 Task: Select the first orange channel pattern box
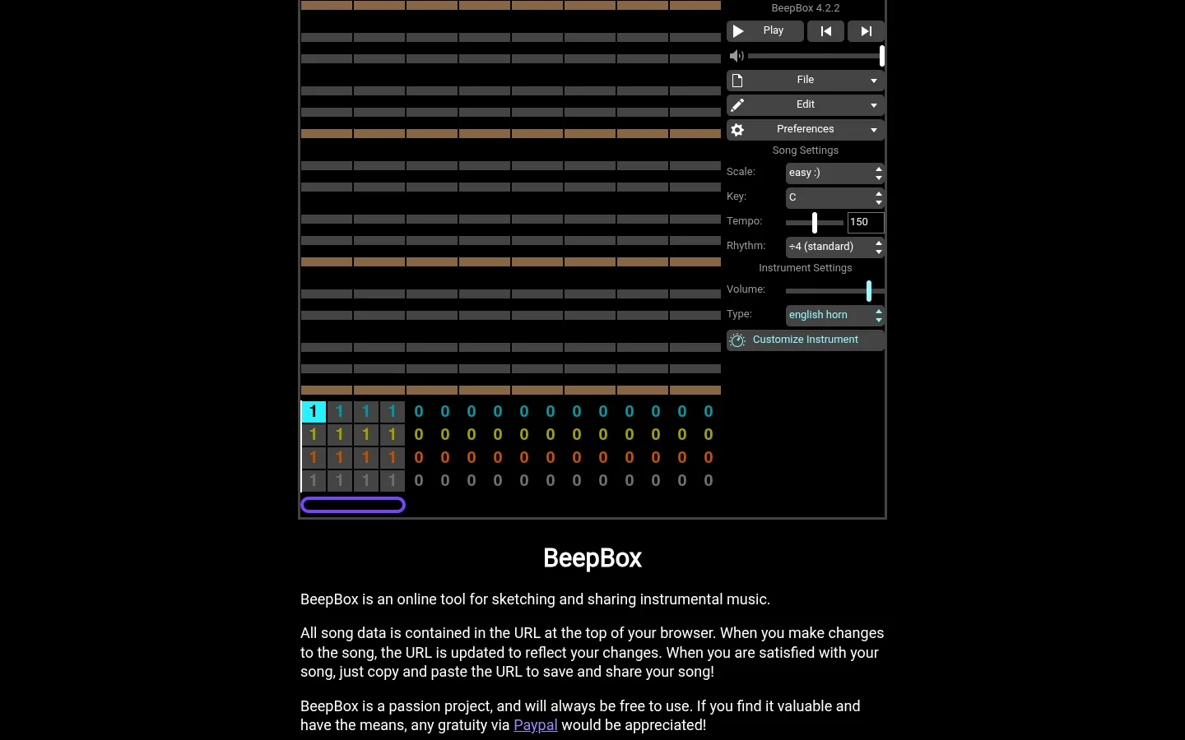point(314,457)
